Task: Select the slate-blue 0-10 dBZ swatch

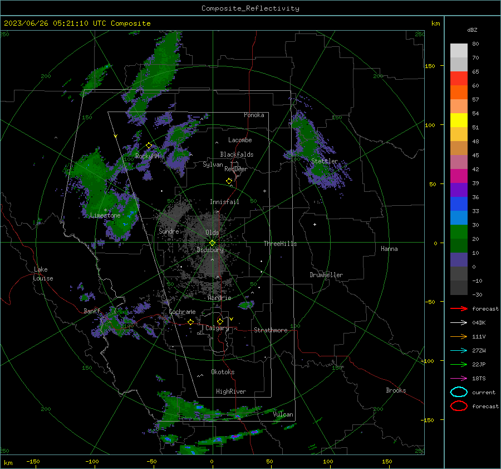Action: click(459, 260)
